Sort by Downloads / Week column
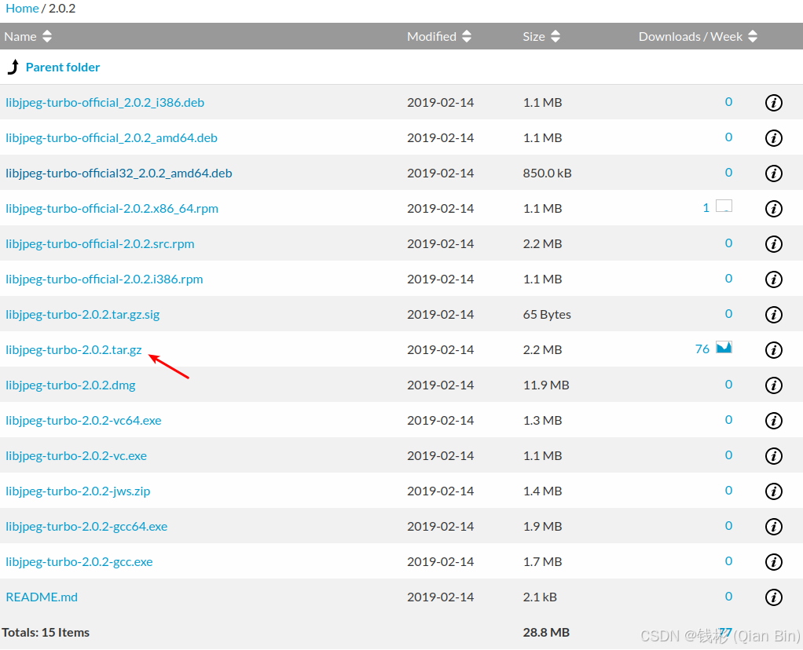Screen dimensions: 803x650 point(698,36)
